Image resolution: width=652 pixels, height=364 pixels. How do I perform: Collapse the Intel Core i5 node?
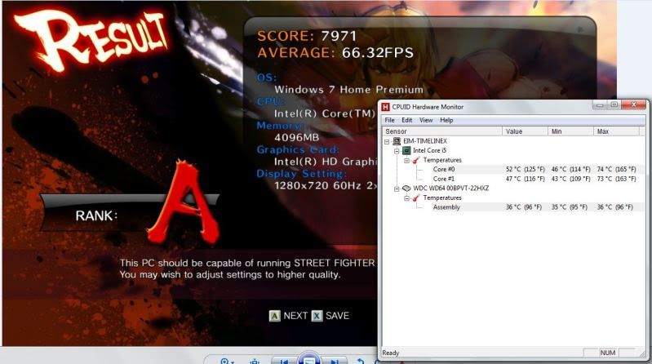397,151
